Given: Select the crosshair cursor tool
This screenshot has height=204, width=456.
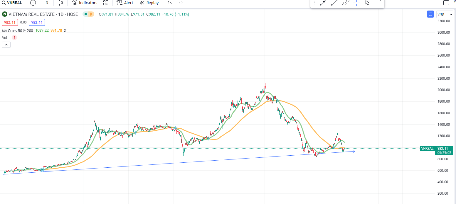Looking at the screenshot, I should (356, 3).
